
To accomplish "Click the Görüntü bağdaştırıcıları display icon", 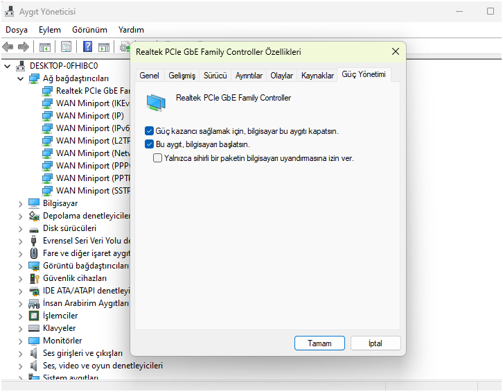I will [x=34, y=266].
